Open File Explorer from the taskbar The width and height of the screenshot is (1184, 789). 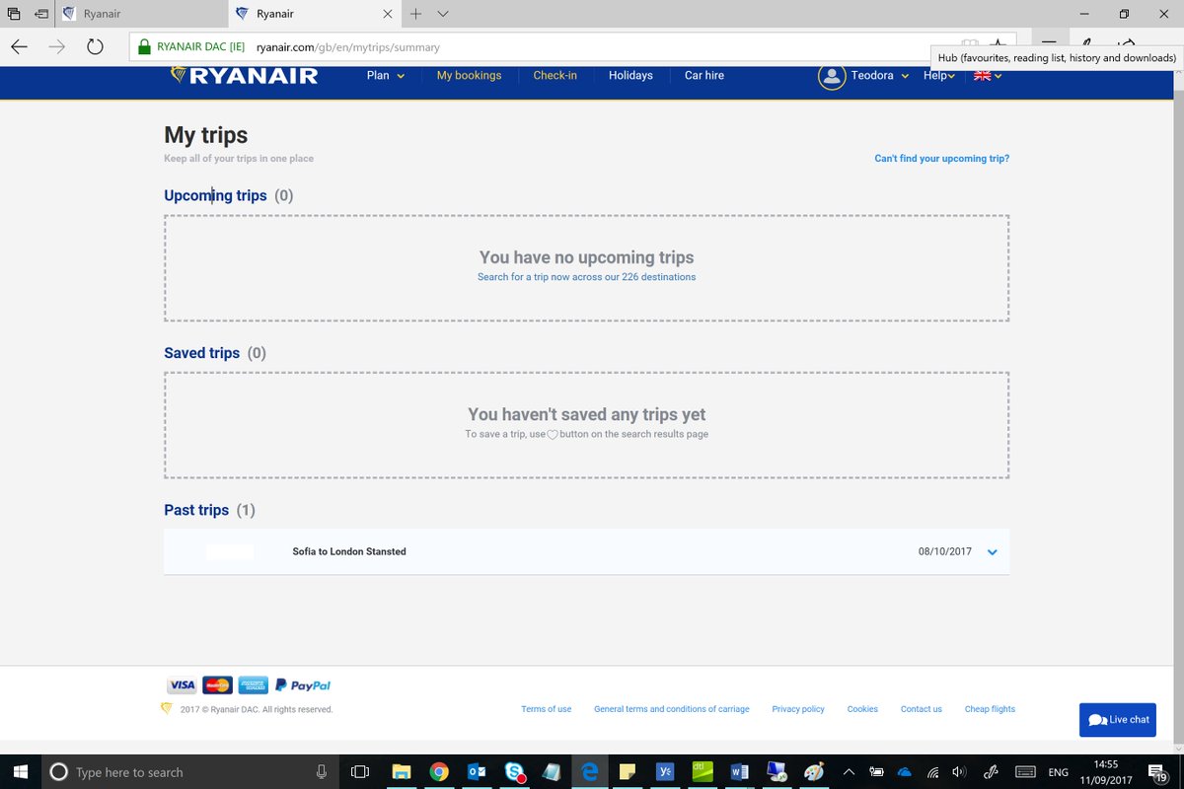tap(402, 772)
